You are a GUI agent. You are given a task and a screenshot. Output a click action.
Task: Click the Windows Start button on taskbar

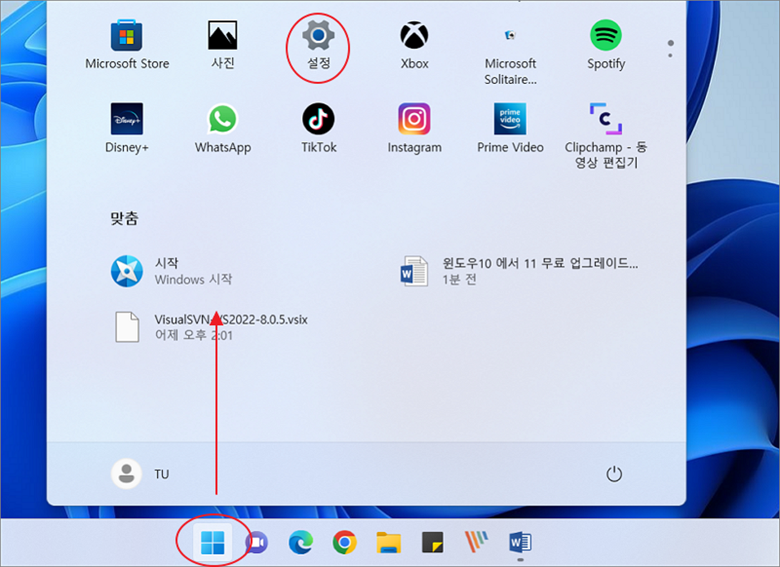point(212,543)
